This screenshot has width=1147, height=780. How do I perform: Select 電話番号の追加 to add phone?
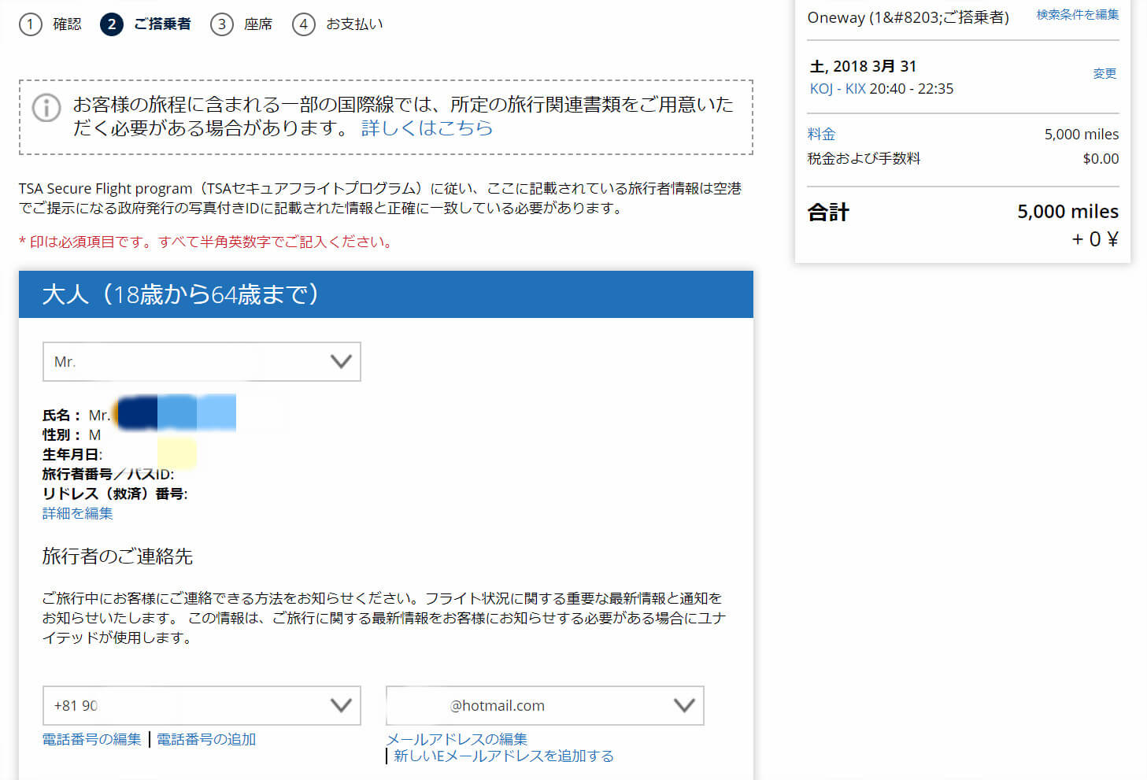(x=206, y=739)
